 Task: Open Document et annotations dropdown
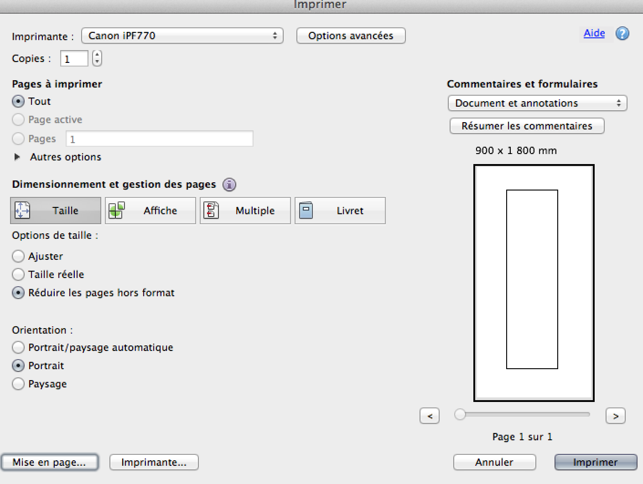(x=538, y=103)
